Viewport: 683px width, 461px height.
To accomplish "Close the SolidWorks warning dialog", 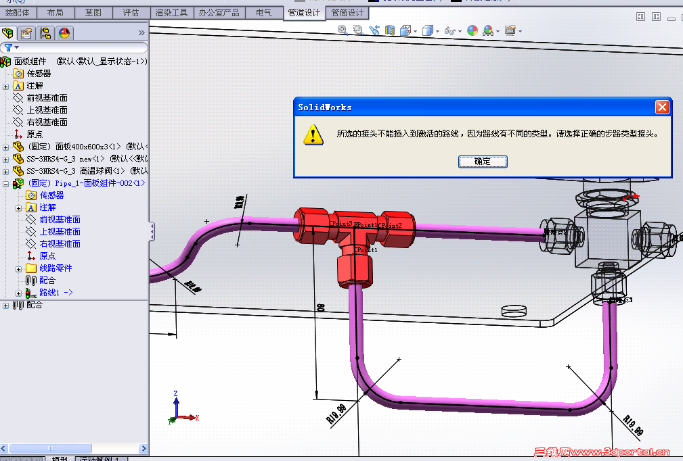I will [x=662, y=107].
